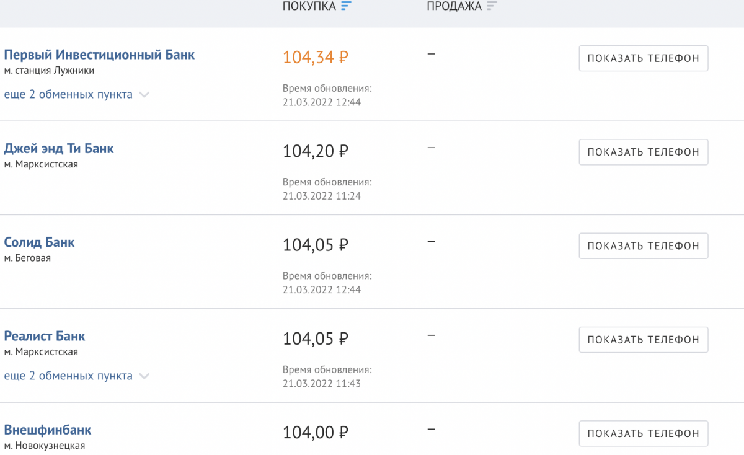Show phone for Реалист Банк
This screenshot has width=744, height=455.
click(x=644, y=340)
